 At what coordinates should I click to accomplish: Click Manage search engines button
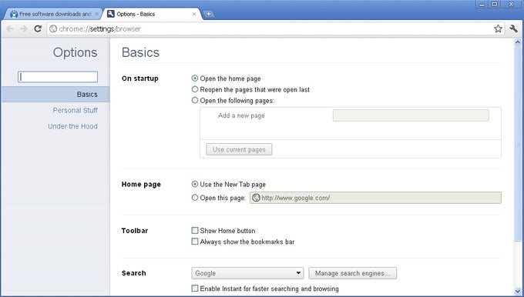pyautogui.click(x=353, y=273)
